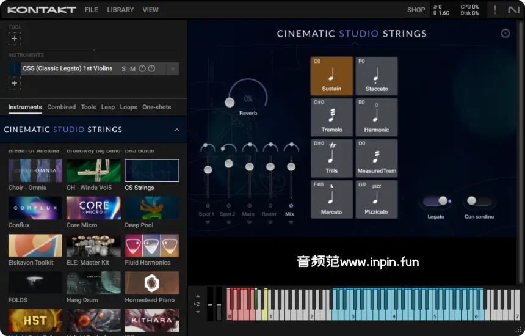Enable the Con sordino switch
525x336 pixels.
click(478, 201)
